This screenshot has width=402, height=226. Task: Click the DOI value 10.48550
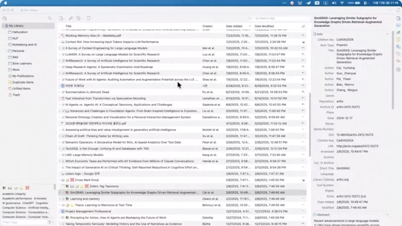point(355,135)
